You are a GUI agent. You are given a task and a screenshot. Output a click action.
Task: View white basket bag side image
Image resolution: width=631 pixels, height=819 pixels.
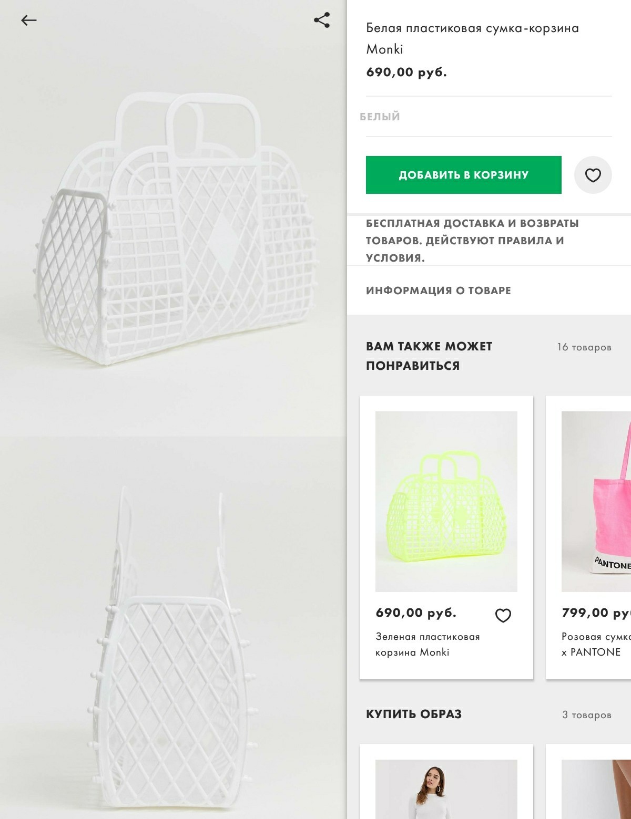tap(174, 628)
